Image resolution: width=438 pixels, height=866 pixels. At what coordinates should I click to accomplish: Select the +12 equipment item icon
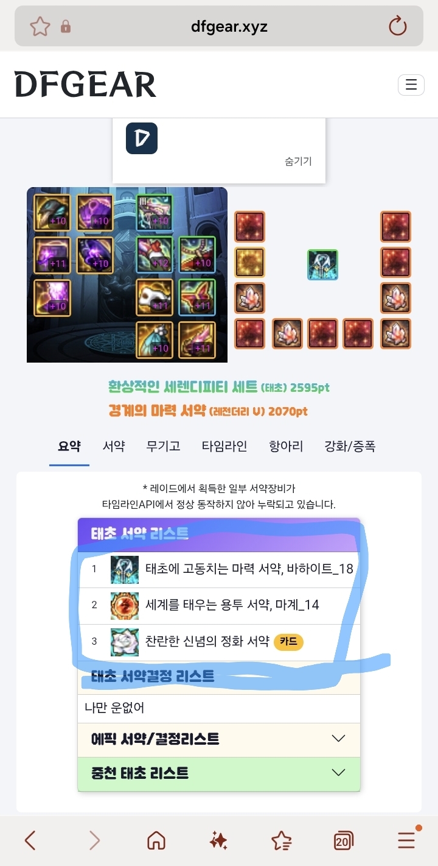pyautogui.click(x=155, y=255)
